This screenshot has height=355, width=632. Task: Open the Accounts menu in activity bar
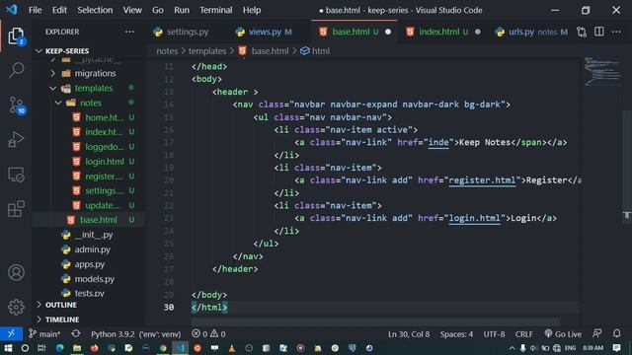tap(16, 272)
